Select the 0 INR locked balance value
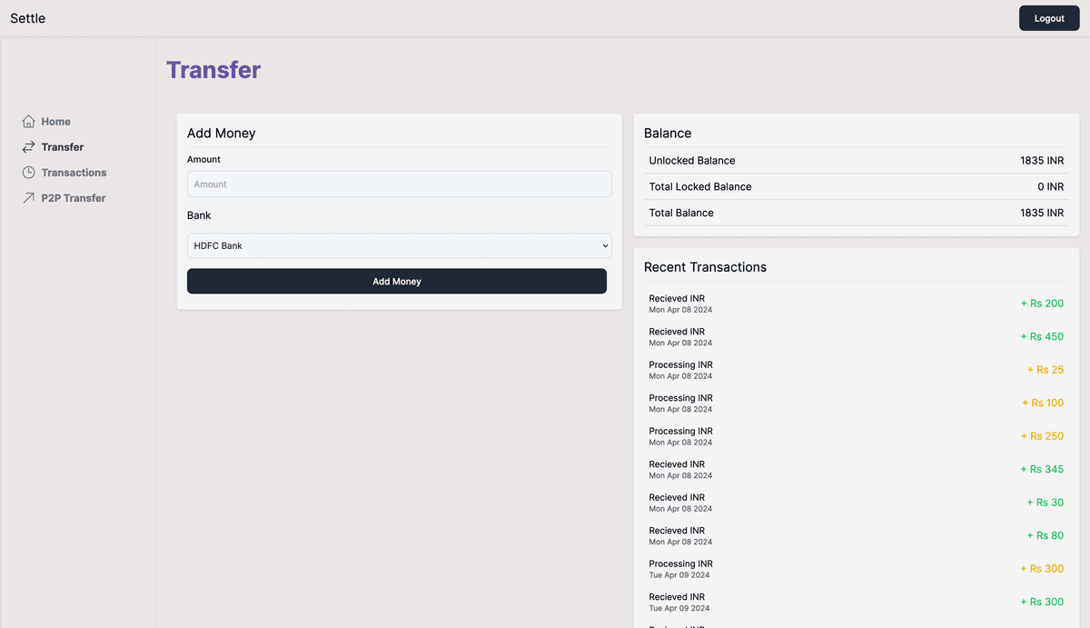 1051,187
